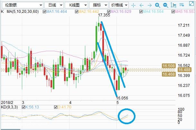Toggle the MA2 moving average checkbox

pyautogui.click(x=77, y=12)
